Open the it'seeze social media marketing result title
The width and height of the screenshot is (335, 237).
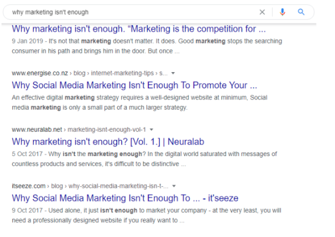[x=125, y=198]
